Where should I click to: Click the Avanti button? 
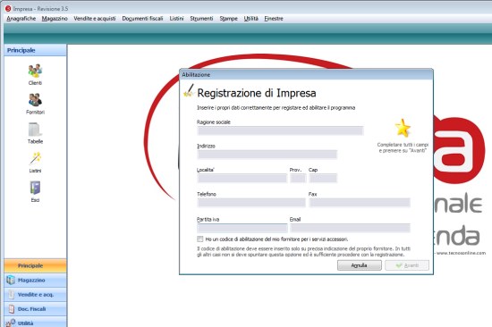point(407,265)
